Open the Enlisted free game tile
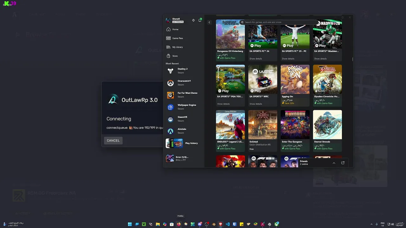This screenshot has height=228, width=406. pyautogui.click(x=263, y=131)
